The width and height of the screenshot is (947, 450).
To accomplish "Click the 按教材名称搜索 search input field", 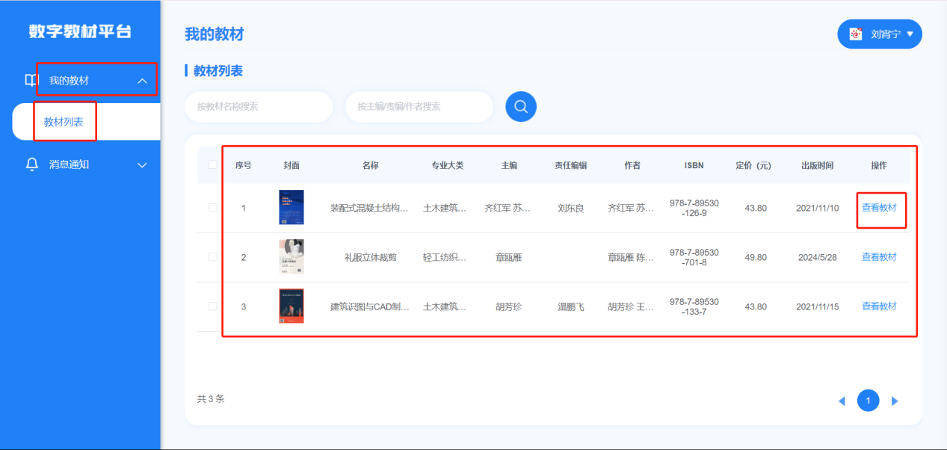I will point(259,106).
